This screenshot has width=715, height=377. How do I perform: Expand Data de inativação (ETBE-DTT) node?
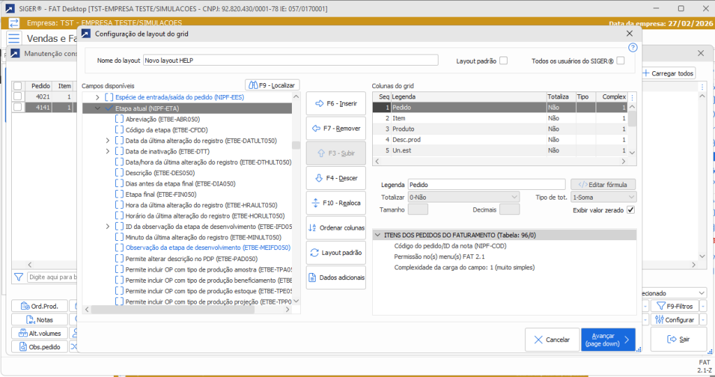click(108, 151)
